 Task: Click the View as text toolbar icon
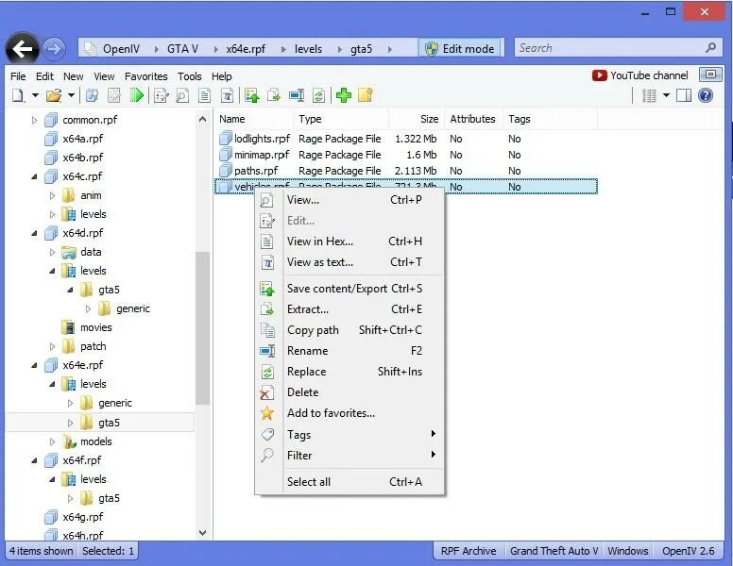coord(227,95)
